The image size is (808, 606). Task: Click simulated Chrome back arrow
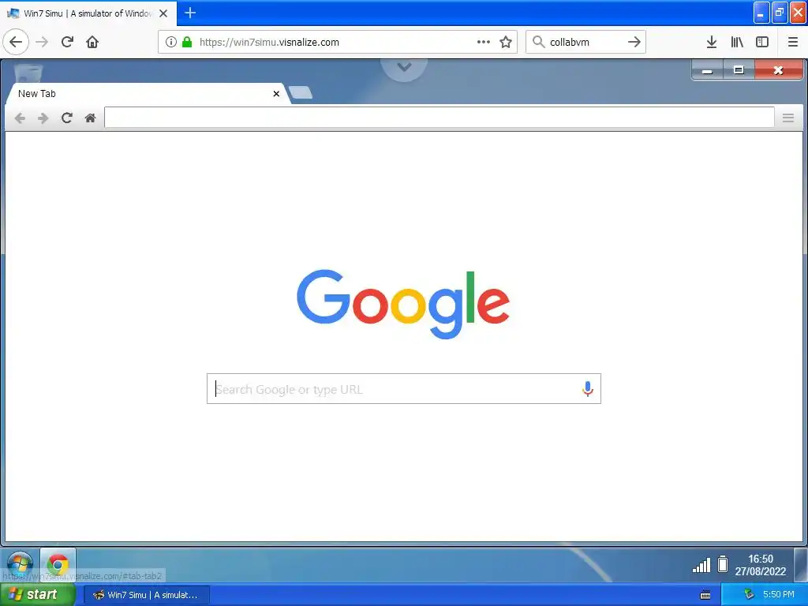[20, 118]
